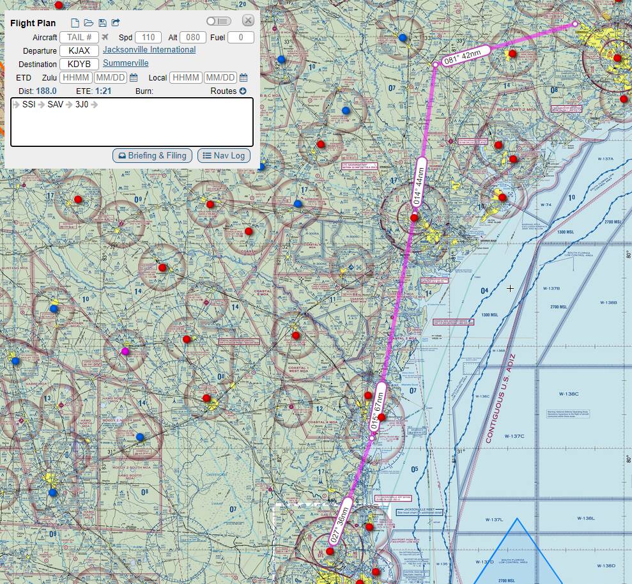This screenshot has width=632, height=584.
Task: Create a new flight plan document
Action: (75, 23)
